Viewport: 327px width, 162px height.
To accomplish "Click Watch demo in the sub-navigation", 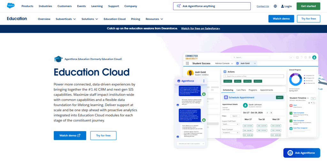I will coord(281,19).
